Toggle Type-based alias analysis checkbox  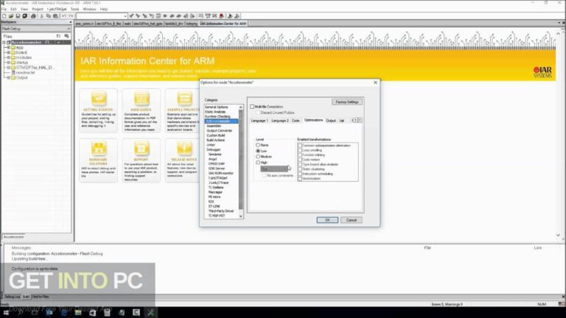[x=300, y=164]
